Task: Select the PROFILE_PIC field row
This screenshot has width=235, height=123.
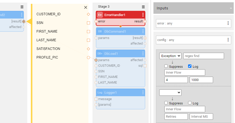Action: [47, 58]
